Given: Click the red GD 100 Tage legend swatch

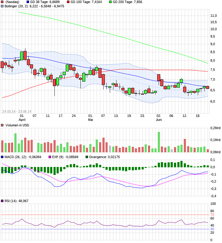Looking at the screenshot, I should [68, 2].
